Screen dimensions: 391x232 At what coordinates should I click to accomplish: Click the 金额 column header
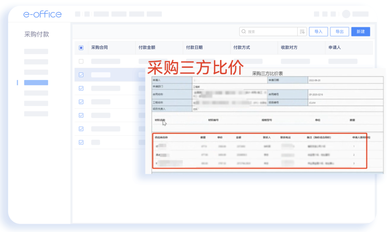(x=238, y=137)
